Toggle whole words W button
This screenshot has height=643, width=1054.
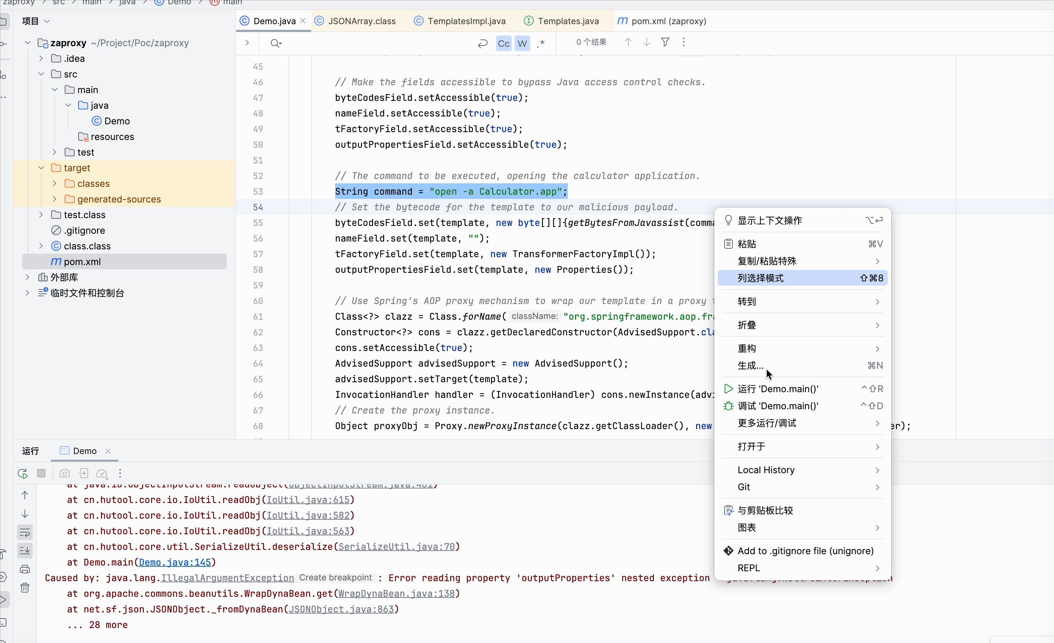pos(522,43)
